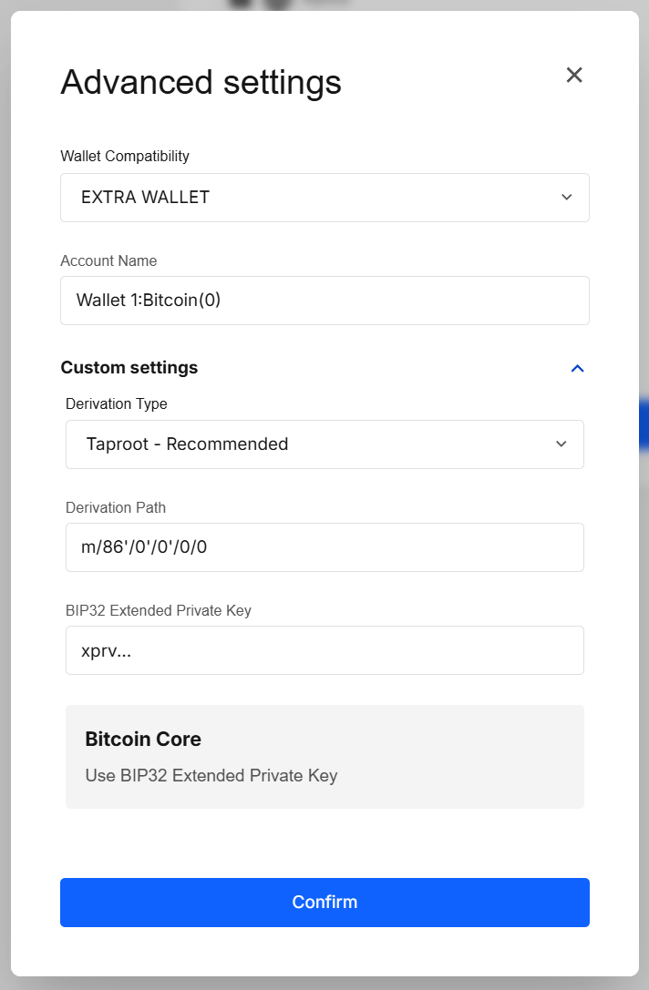
Task: Click the Wallet 1:Bitcoin(0) account name
Action: pyautogui.click(x=324, y=301)
